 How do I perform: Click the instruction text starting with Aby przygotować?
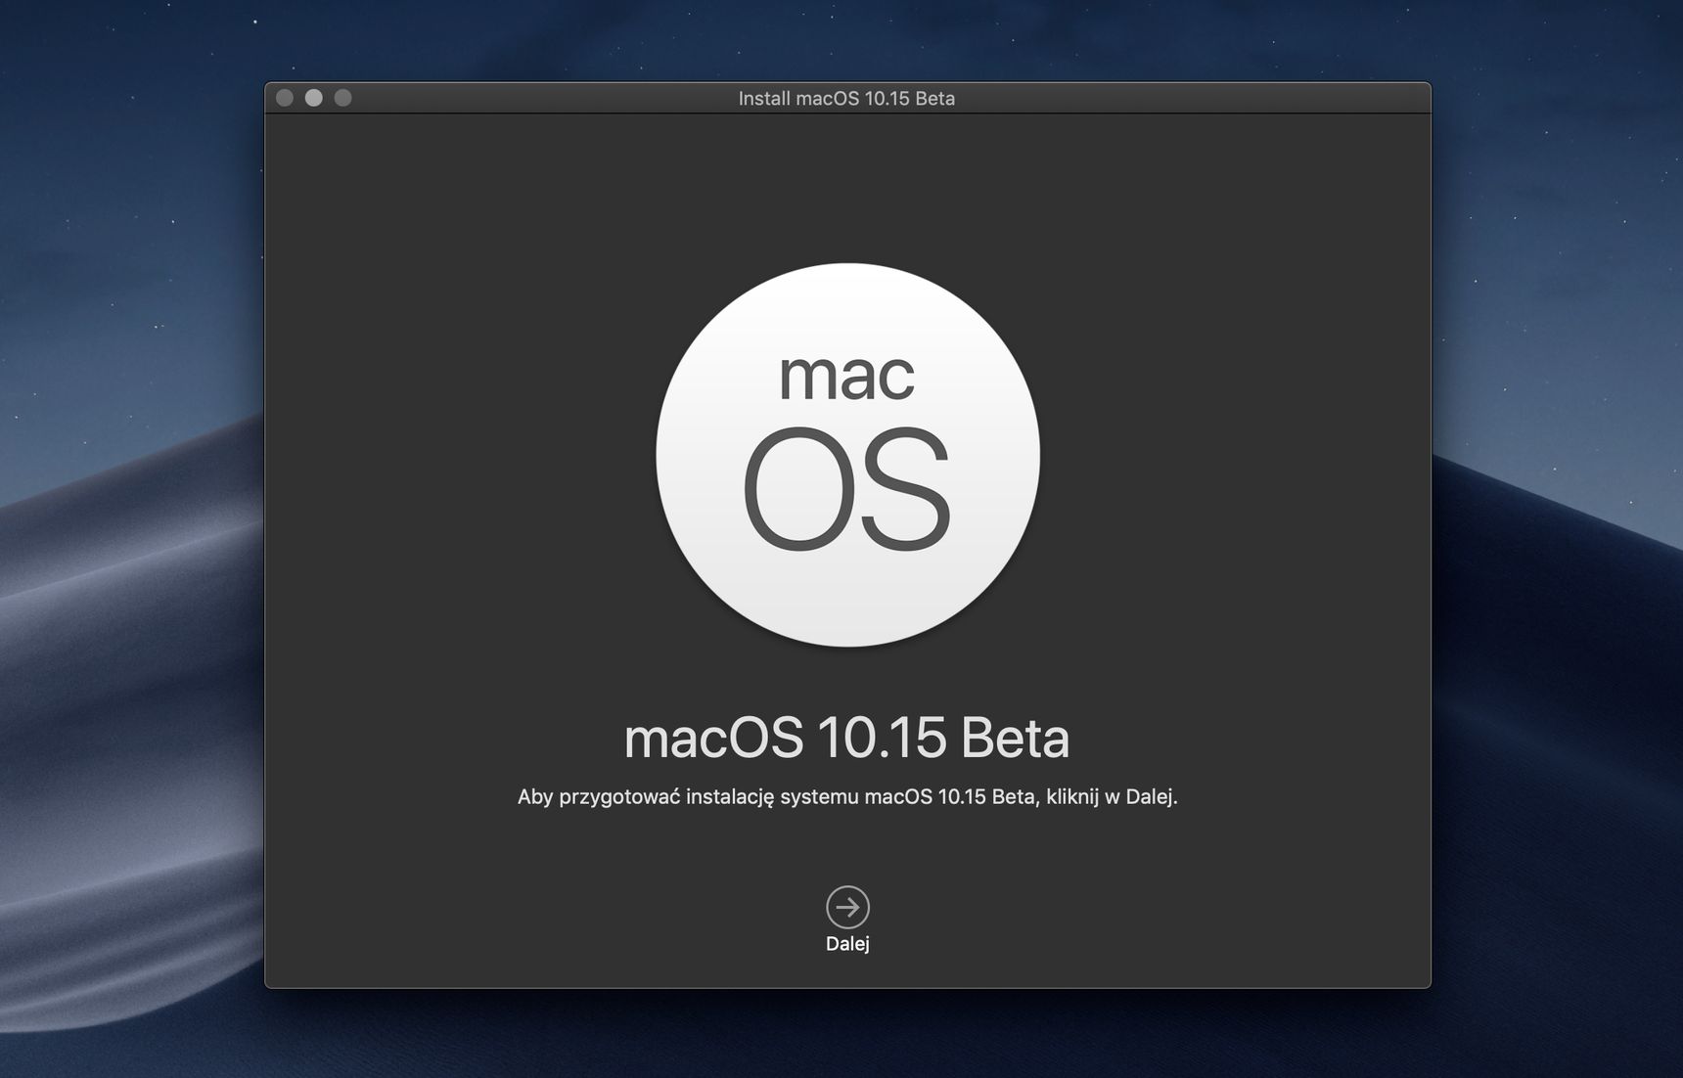click(x=847, y=797)
